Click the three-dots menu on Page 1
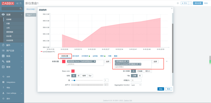This screenshot has height=103, width=211. (x=34, y=15)
